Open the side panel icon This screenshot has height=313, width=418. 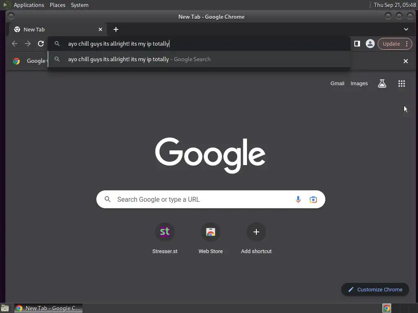click(357, 44)
